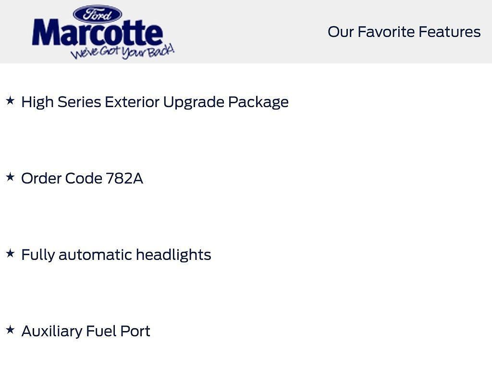This screenshot has height=369, width=492.
Task: Click the word "automatic" in third feature
Action: tap(95, 255)
